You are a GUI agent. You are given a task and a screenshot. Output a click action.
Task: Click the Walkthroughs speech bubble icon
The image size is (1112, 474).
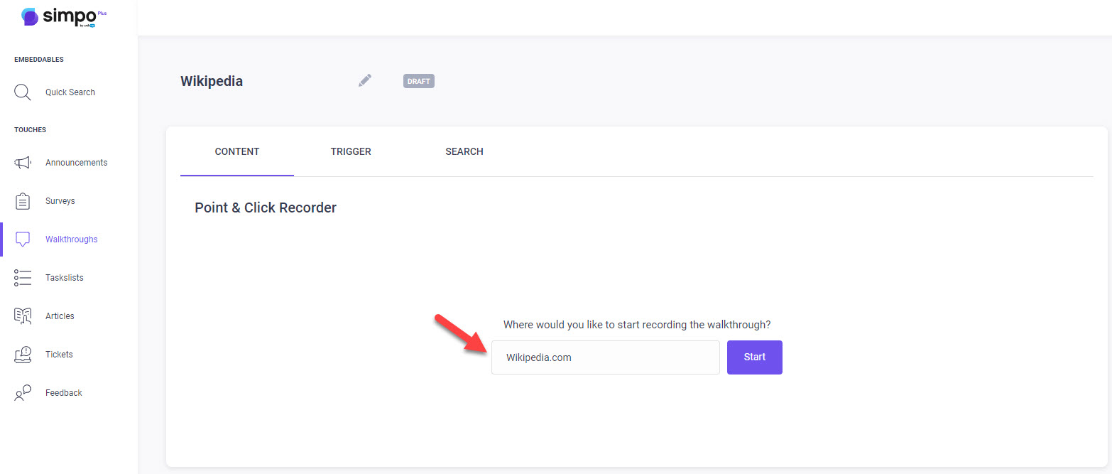(23, 239)
